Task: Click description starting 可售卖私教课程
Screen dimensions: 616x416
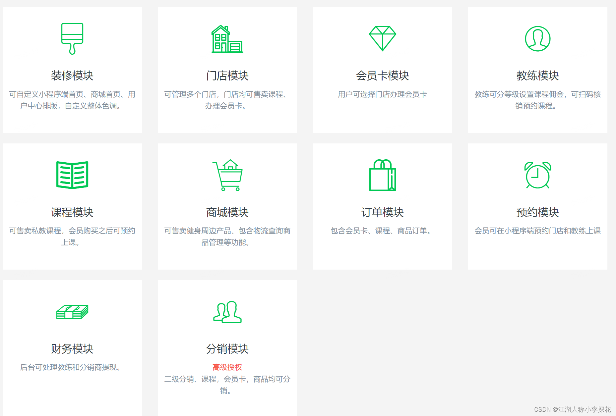Action: point(72,236)
